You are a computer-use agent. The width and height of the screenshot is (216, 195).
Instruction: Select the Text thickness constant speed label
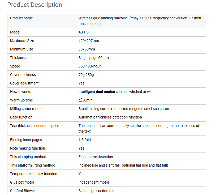click(x=34, y=126)
